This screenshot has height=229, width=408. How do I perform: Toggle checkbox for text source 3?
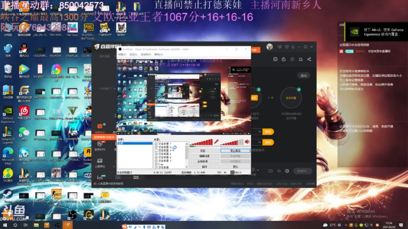(156, 161)
